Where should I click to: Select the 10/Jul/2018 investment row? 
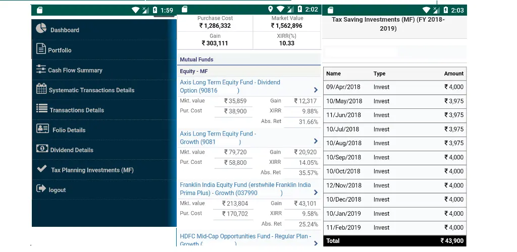coord(395,130)
